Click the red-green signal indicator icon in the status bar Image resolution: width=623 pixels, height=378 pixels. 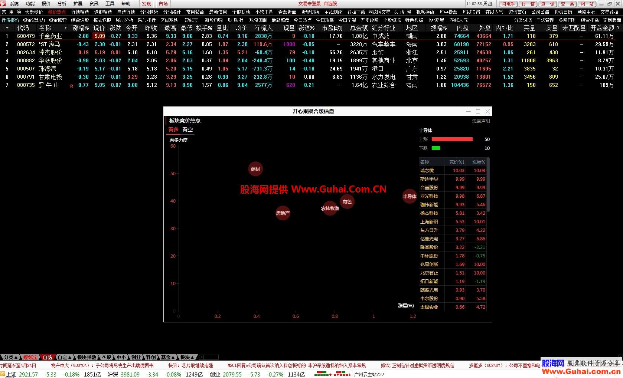coord(333,374)
